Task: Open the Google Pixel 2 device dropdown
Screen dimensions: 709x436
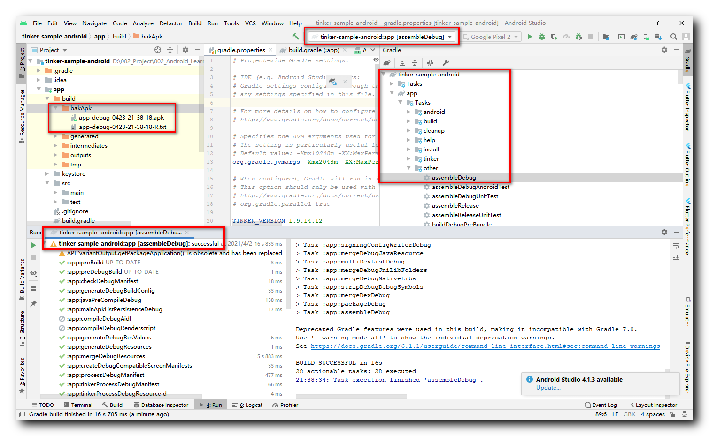Action: 491,36
